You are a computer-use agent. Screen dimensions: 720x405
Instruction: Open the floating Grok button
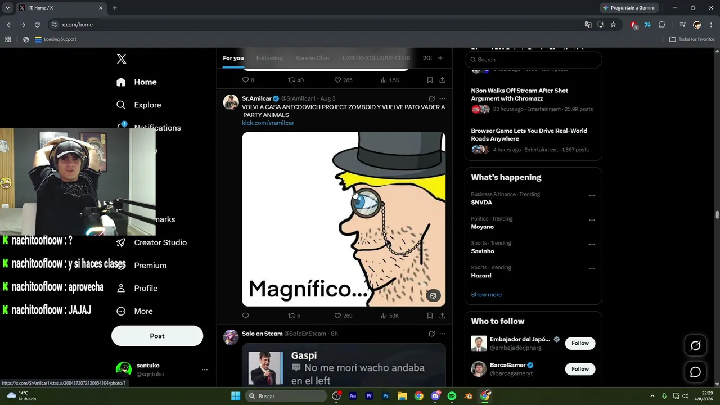coord(696,346)
